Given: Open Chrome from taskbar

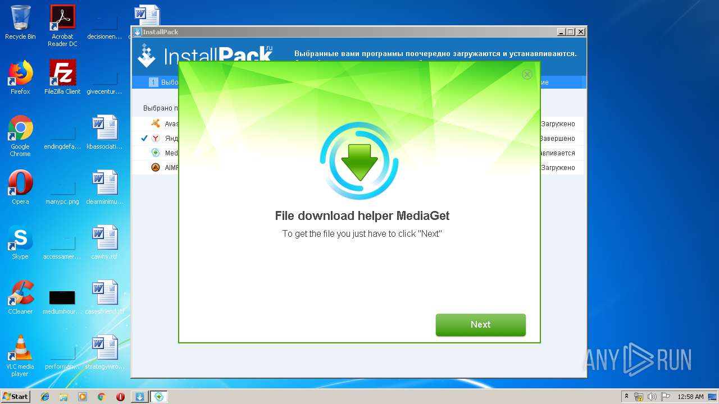Looking at the screenshot, I should click(102, 397).
